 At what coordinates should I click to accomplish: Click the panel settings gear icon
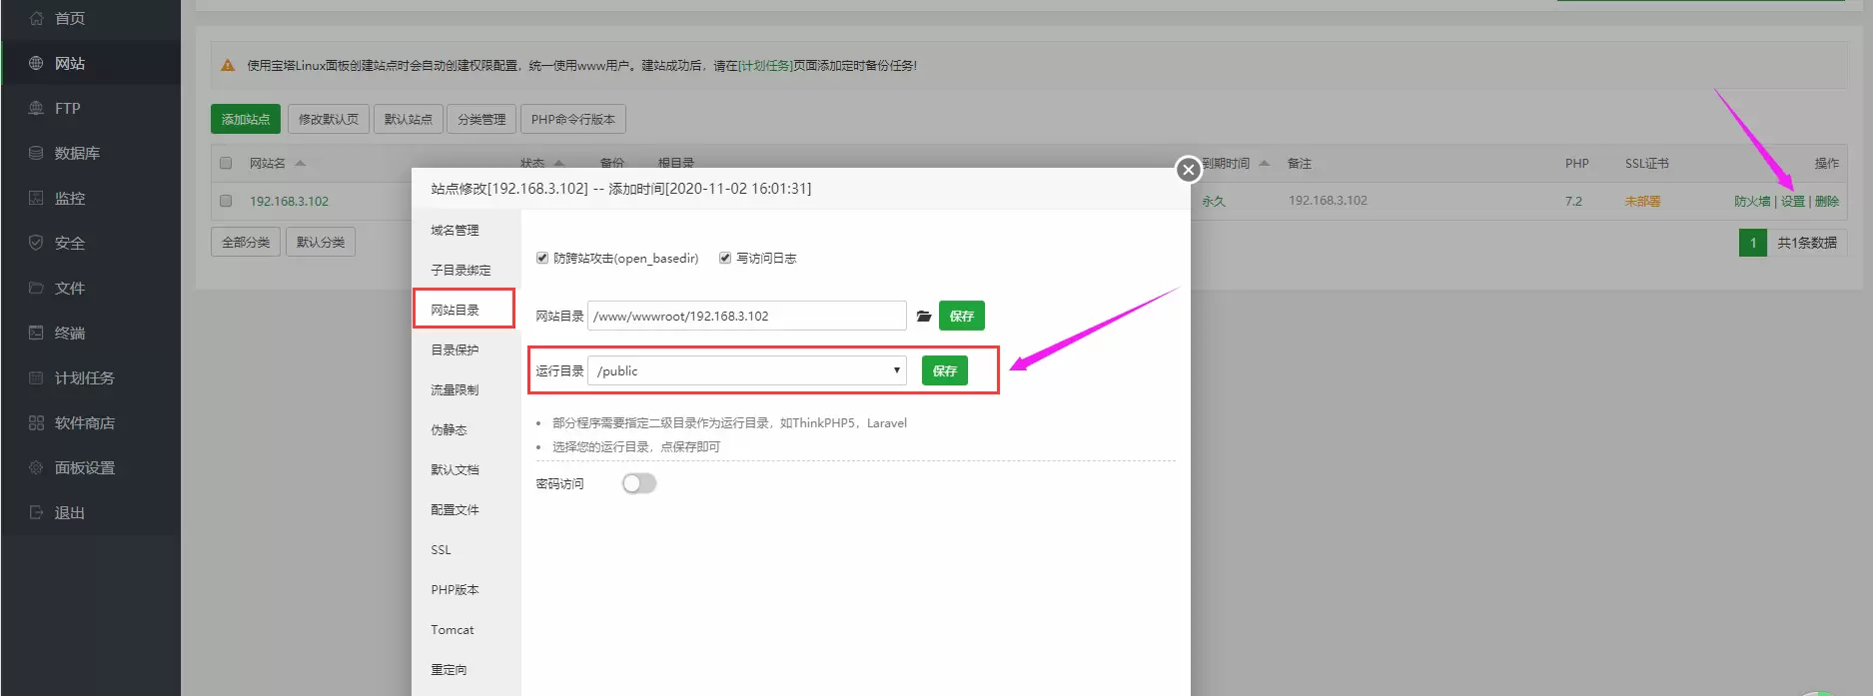[36, 467]
